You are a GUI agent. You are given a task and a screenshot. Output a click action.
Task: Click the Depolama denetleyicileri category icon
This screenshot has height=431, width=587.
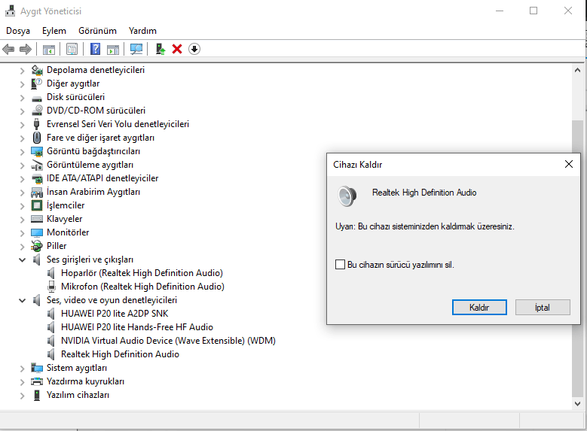[37, 70]
